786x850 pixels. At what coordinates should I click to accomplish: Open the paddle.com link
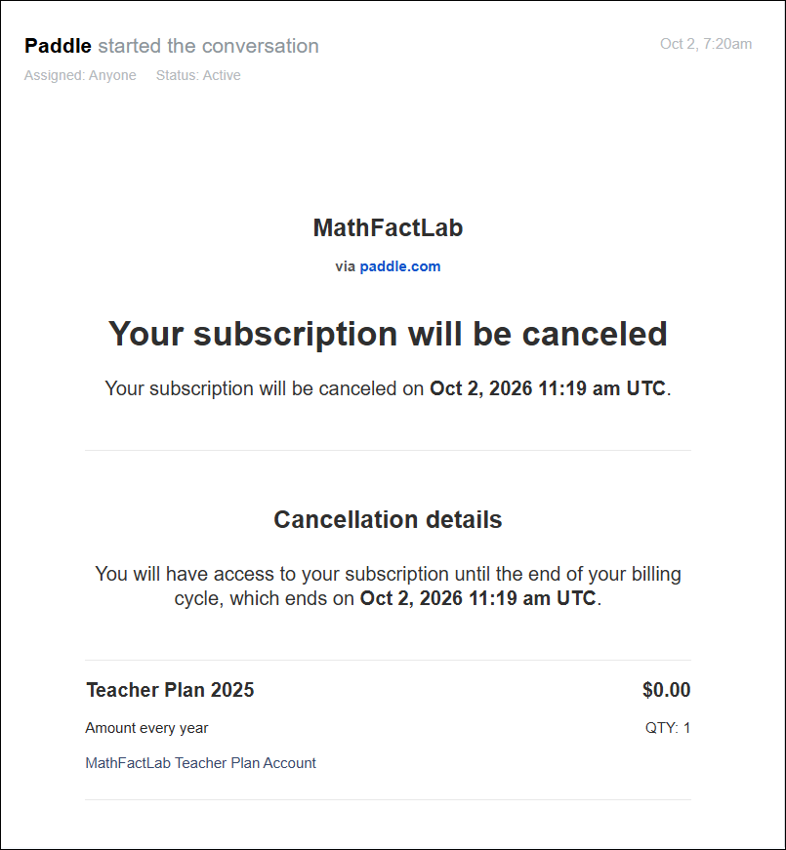pos(399,266)
